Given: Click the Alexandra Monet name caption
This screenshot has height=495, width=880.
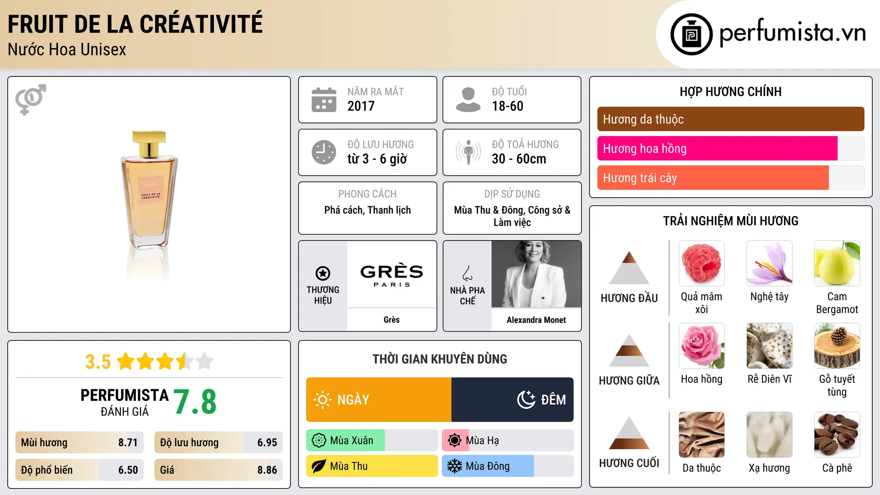Looking at the screenshot, I should [536, 320].
